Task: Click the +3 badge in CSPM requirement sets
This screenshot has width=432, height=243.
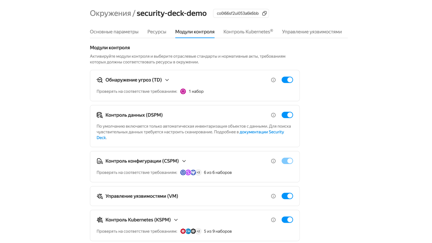Action: tap(198, 172)
